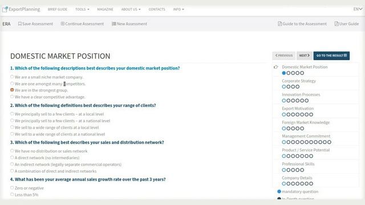The image size is (365, 205).
Task: Click the blue mandatory question legend dot
Action: (279, 191)
